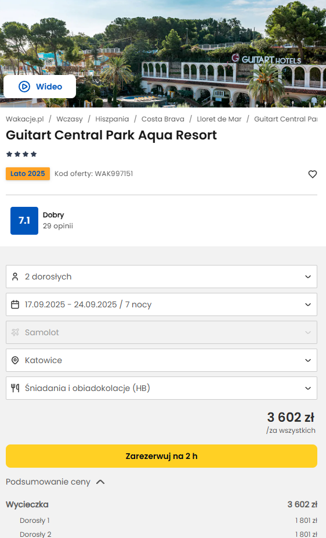The width and height of the screenshot is (326, 538).
Task: Open the Lloret de Mar breadcrumb
Action: [219, 119]
